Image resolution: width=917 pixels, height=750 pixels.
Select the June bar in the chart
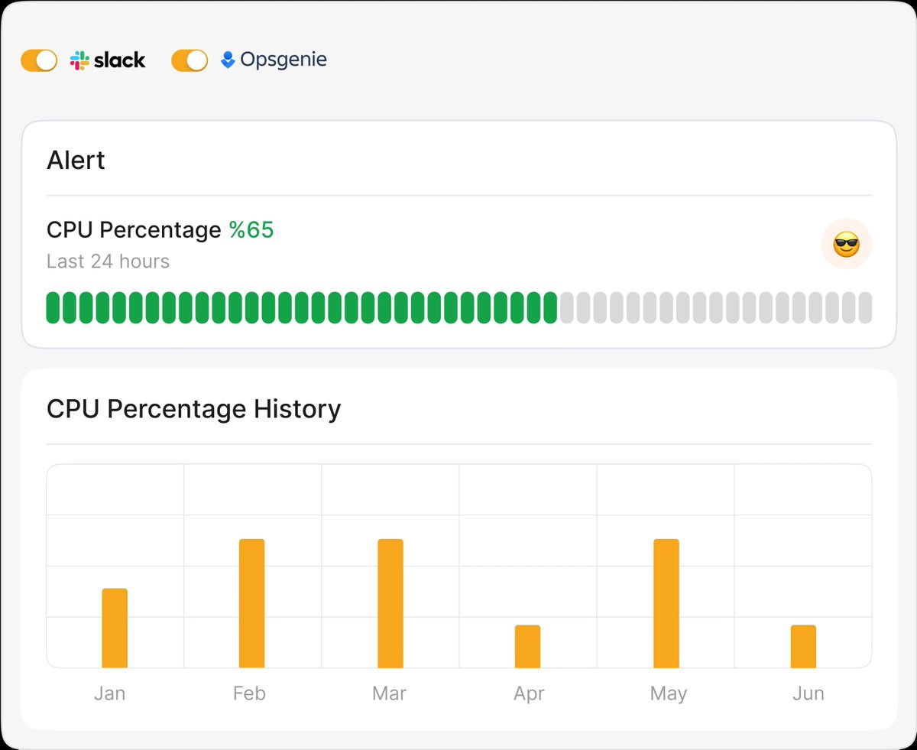803,647
